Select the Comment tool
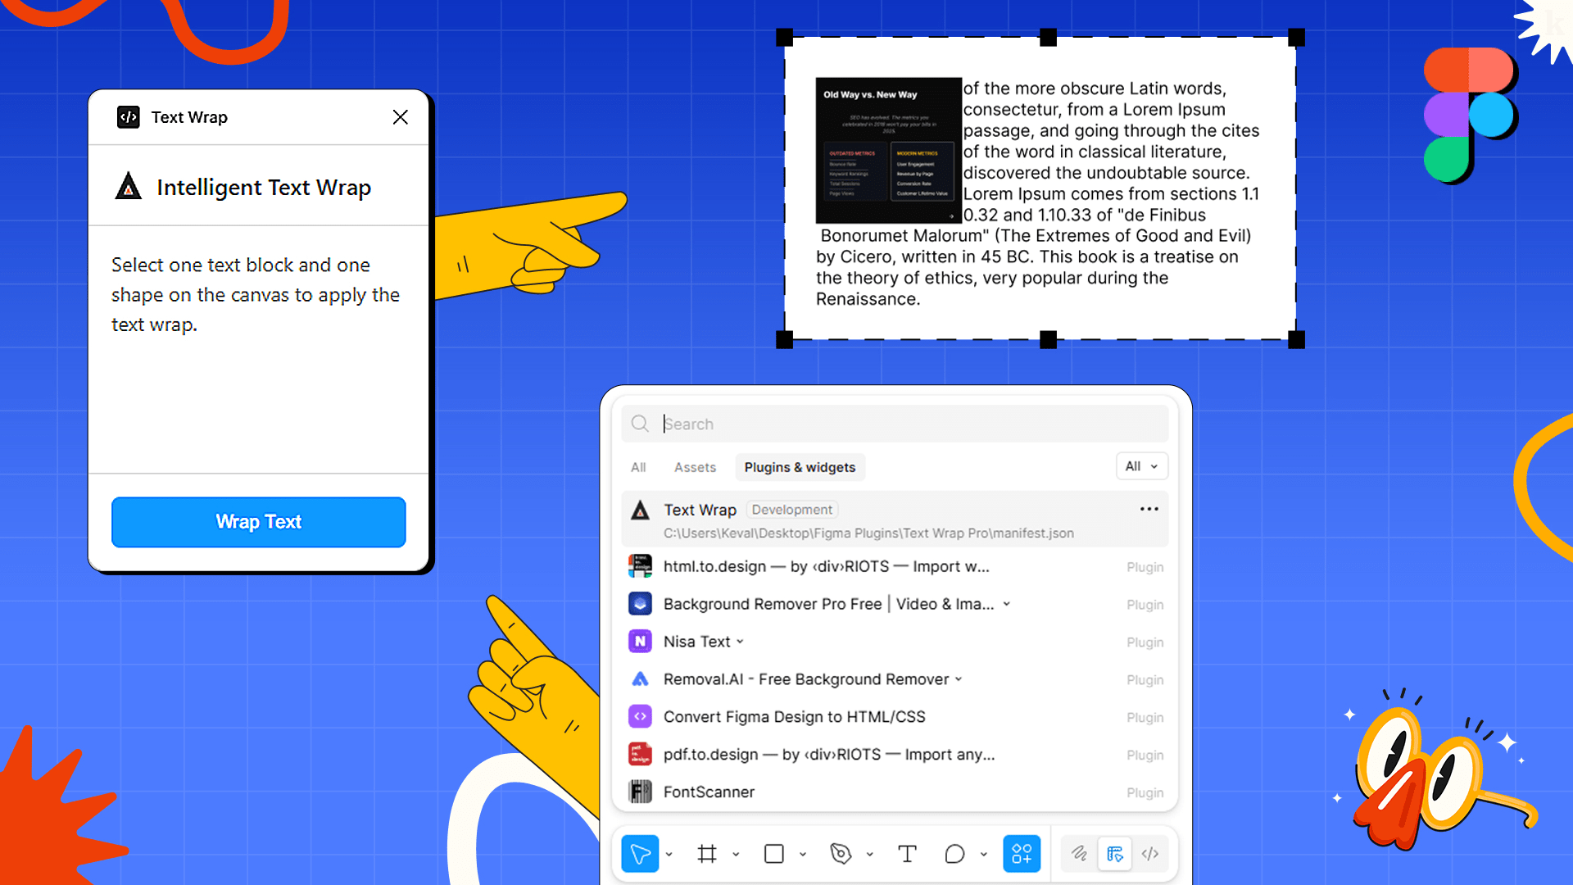 [x=954, y=854]
